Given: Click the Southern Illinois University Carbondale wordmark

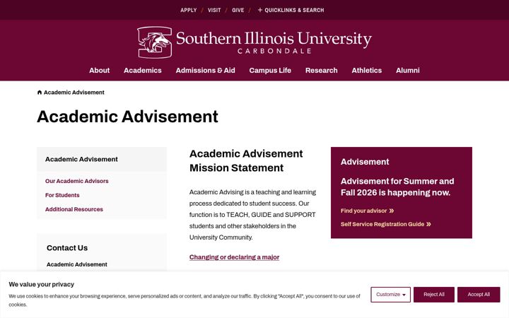Looking at the screenshot, I should [x=274, y=42].
